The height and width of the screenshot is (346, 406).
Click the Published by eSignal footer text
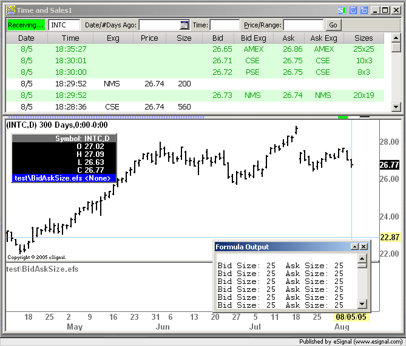point(351,342)
